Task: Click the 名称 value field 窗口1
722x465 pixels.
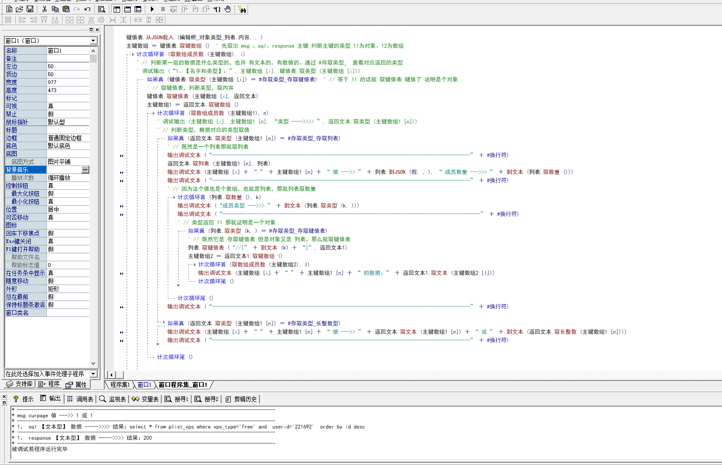Action: (x=68, y=50)
